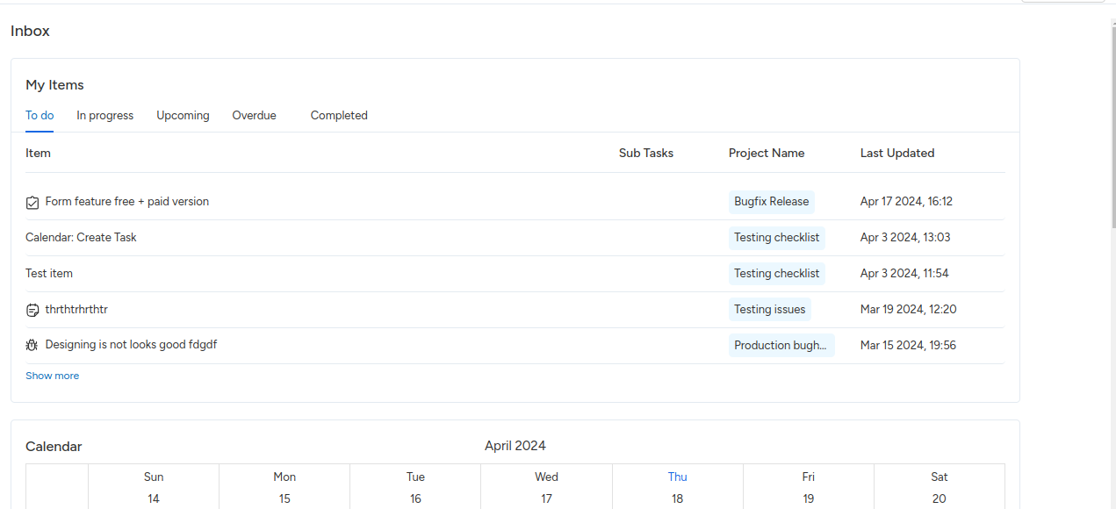Viewport: 1116px width, 509px height.
Task: Open Form feature free + paid version
Action: pos(127,202)
